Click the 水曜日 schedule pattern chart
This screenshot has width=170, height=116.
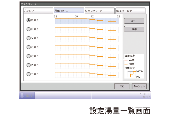click(87, 48)
